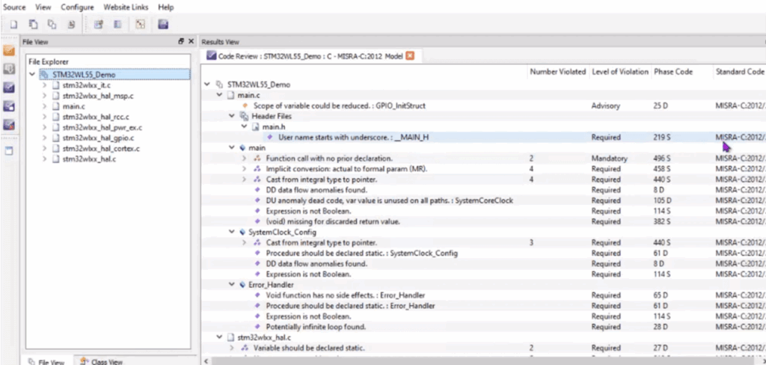Click the save disk toolbar icon

(x=163, y=24)
